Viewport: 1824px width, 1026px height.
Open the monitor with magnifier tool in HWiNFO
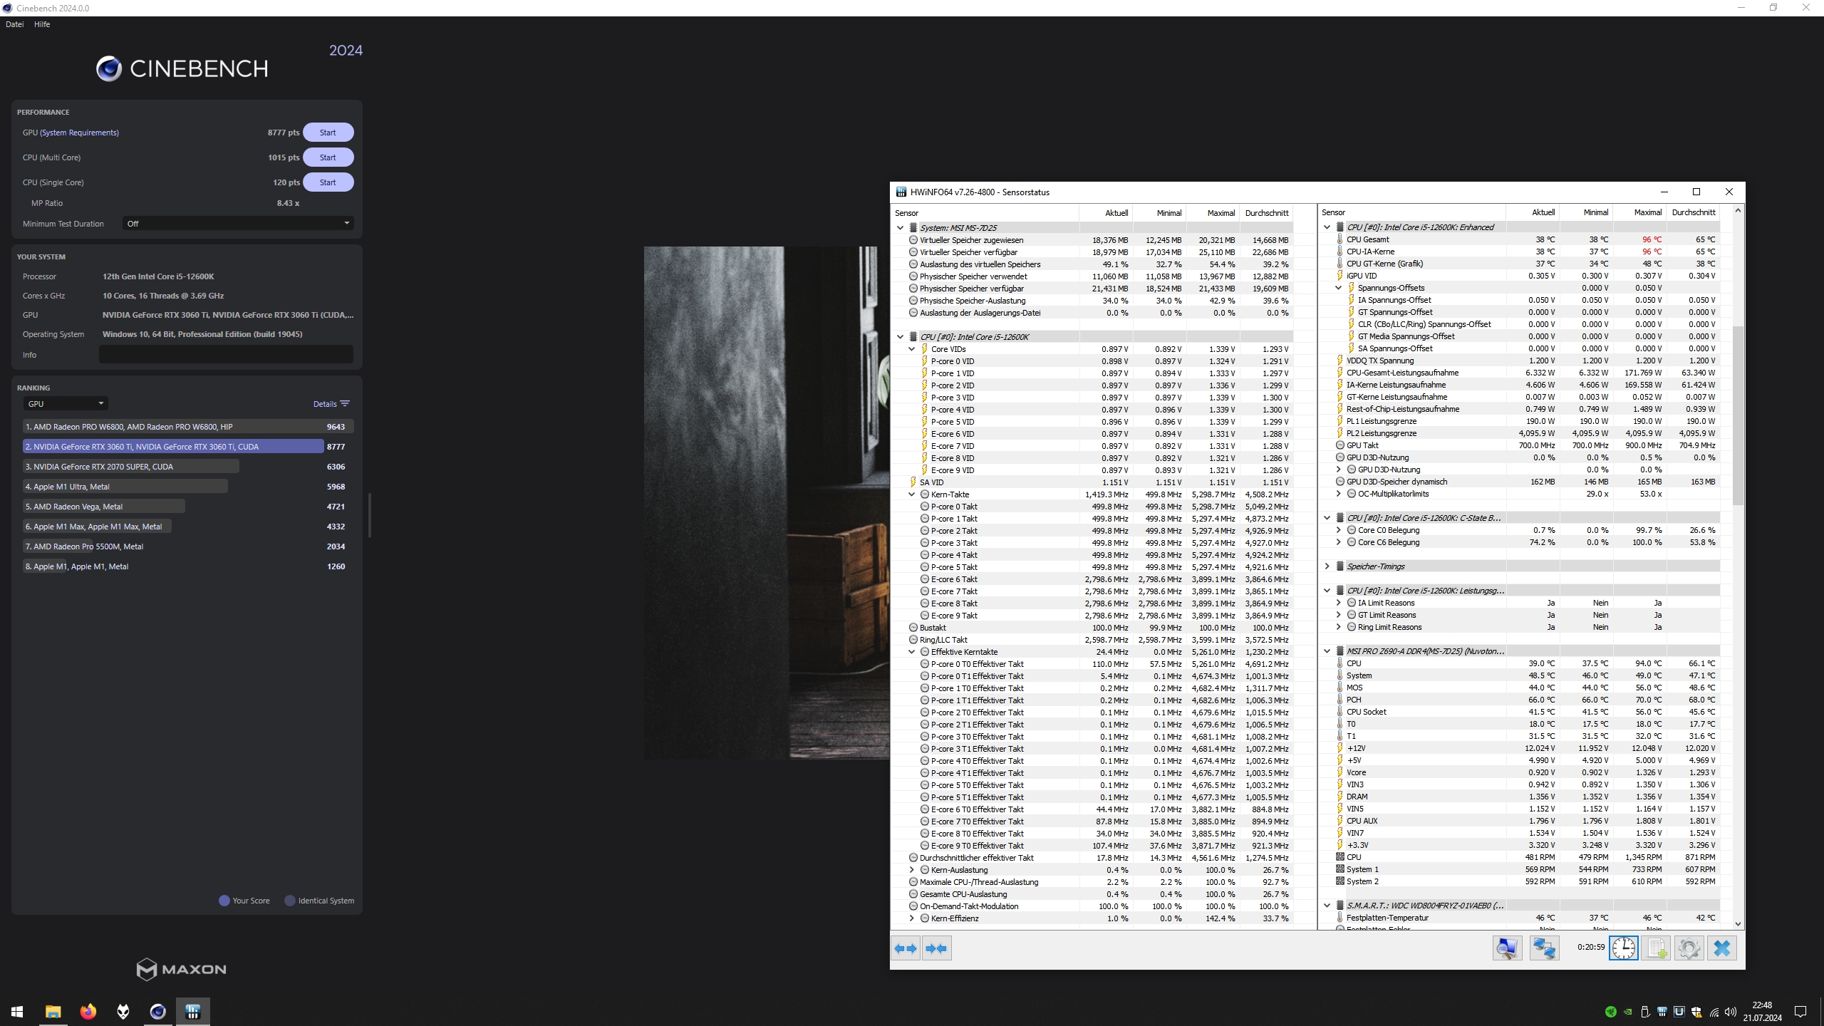(1508, 948)
